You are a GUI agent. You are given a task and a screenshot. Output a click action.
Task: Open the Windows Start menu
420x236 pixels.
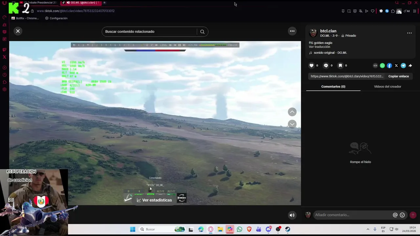[133, 229]
